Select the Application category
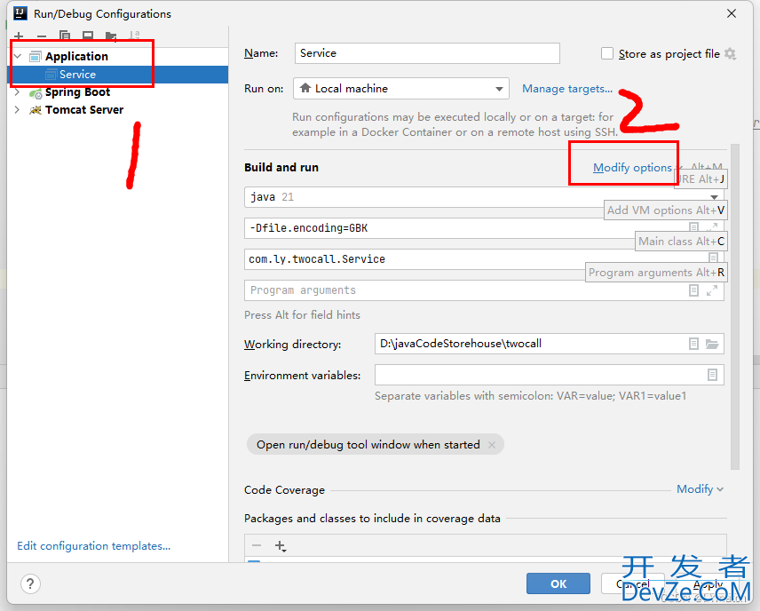This screenshot has width=760, height=611. 76,57
